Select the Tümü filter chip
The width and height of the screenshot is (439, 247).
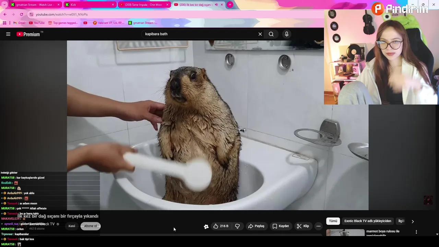(333, 221)
